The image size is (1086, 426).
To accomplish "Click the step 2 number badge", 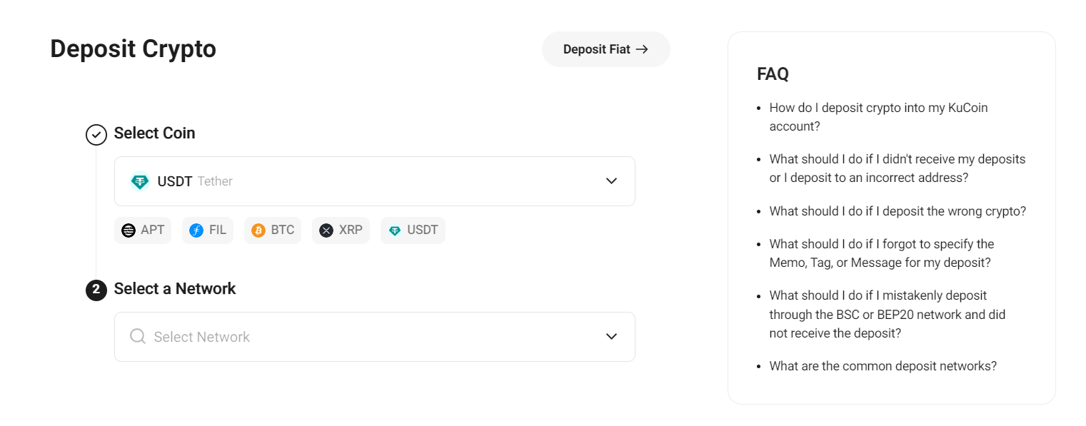I will point(96,290).
